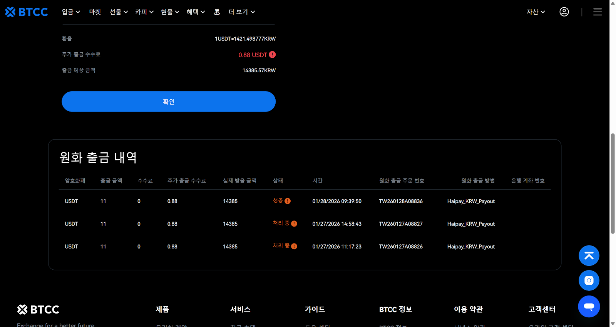Click the 암호화폐 column header
The image size is (616, 327).
pos(75,180)
